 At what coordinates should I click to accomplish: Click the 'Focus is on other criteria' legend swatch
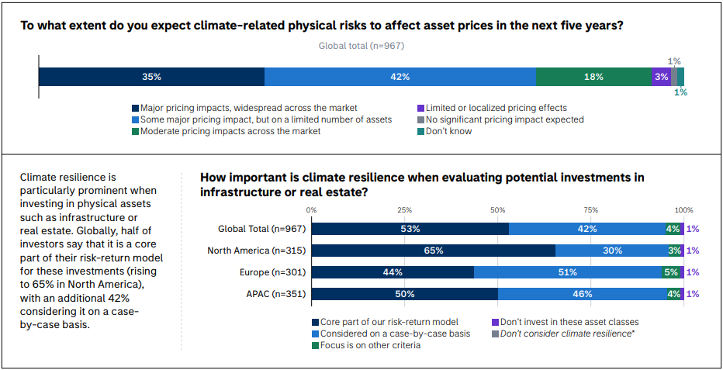(x=315, y=345)
